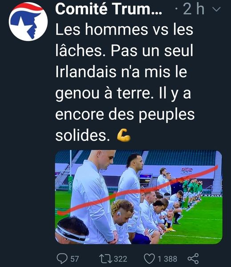Open the Comité Trump profile avatar
The height and width of the screenshot is (267, 231).
coord(28,21)
